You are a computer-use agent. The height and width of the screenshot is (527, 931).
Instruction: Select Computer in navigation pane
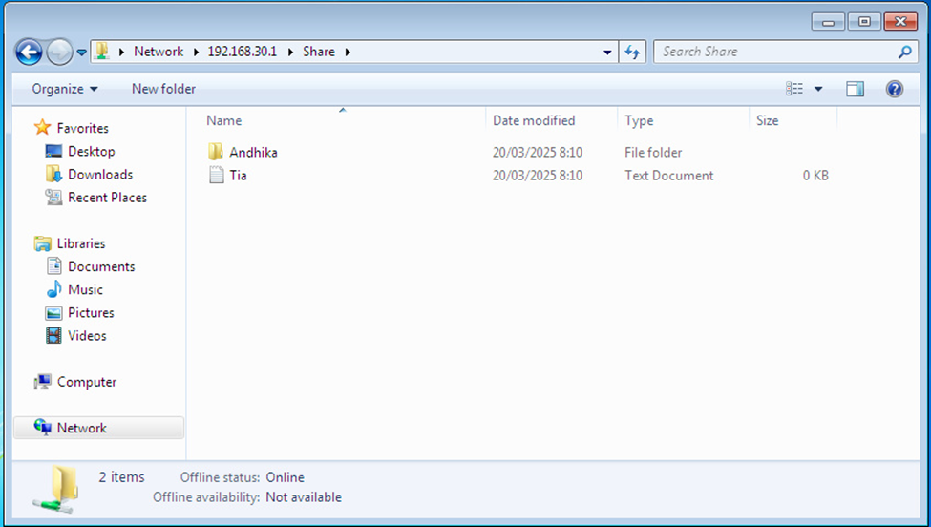tap(87, 382)
